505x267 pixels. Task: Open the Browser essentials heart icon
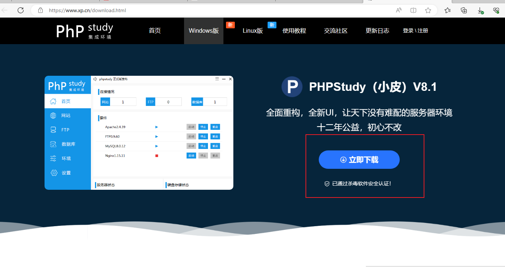point(496,10)
